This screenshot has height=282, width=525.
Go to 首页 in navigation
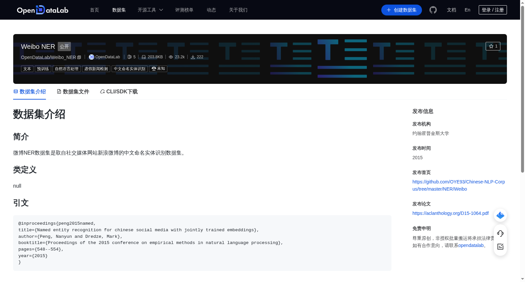pyautogui.click(x=94, y=10)
